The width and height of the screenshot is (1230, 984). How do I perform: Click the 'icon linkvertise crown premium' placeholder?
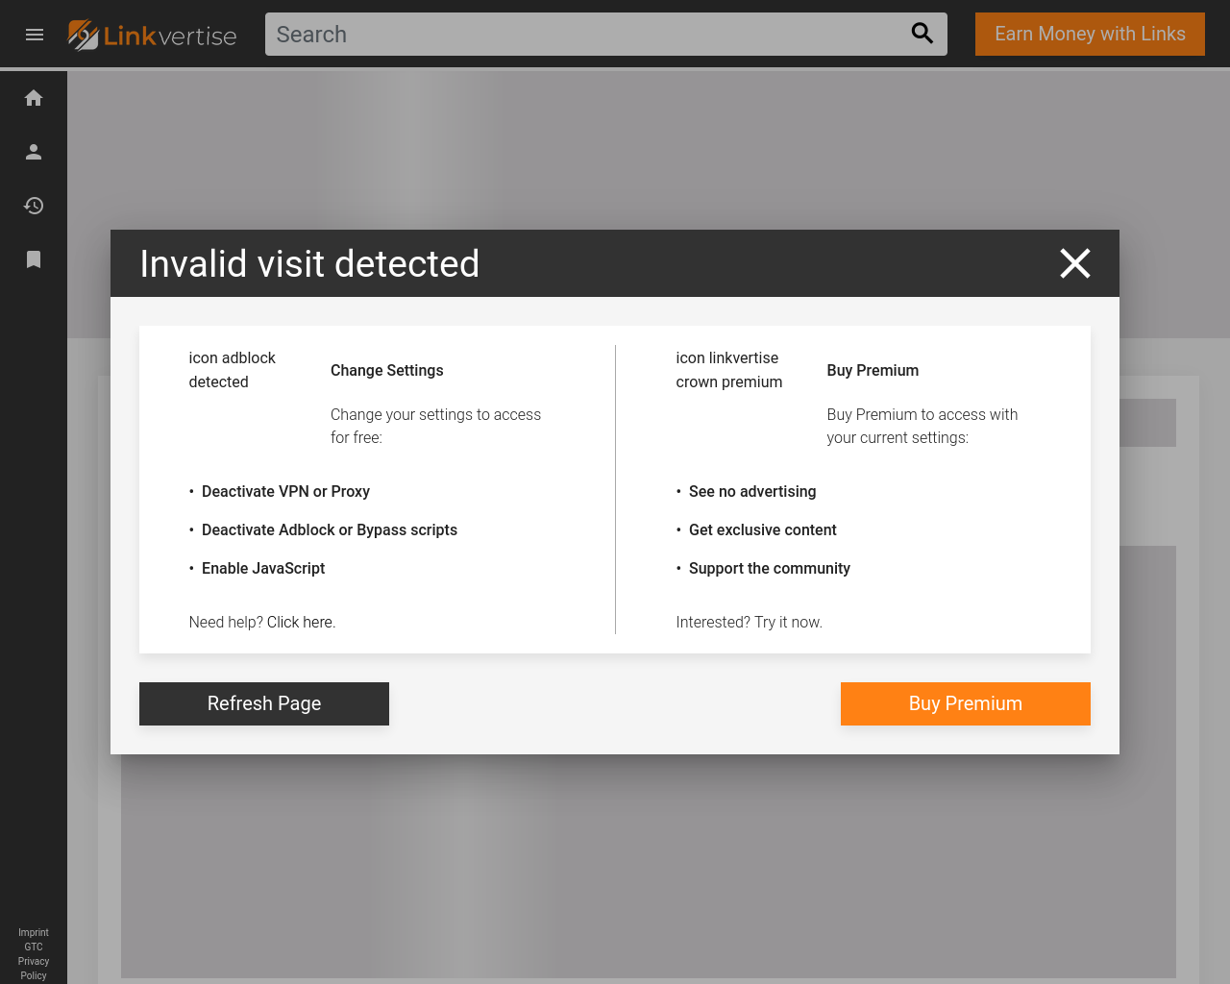pyautogui.click(x=729, y=370)
